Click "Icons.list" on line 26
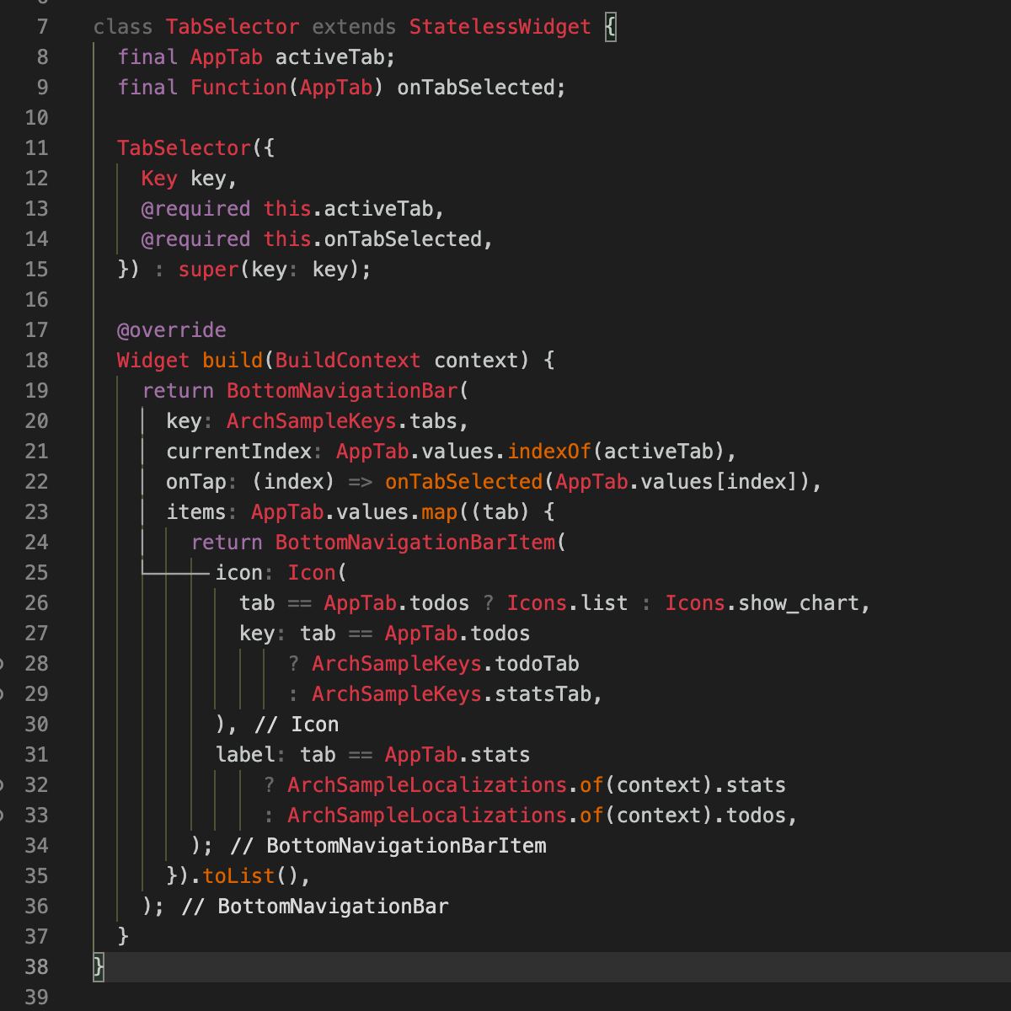The width and height of the screenshot is (1011, 1011). pos(567,603)
